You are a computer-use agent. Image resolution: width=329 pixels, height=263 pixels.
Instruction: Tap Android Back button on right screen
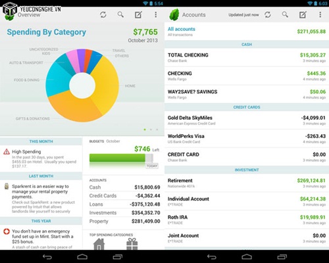[211, 256]
